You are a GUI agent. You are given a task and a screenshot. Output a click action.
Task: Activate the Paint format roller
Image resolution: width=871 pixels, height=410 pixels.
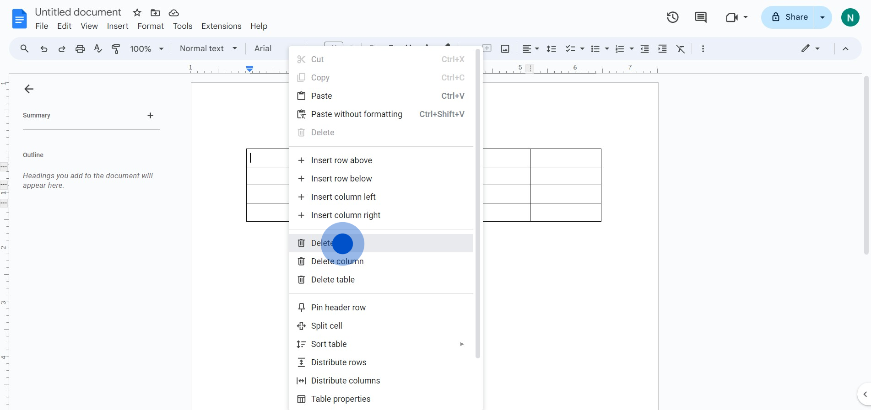tap(116, 49)
